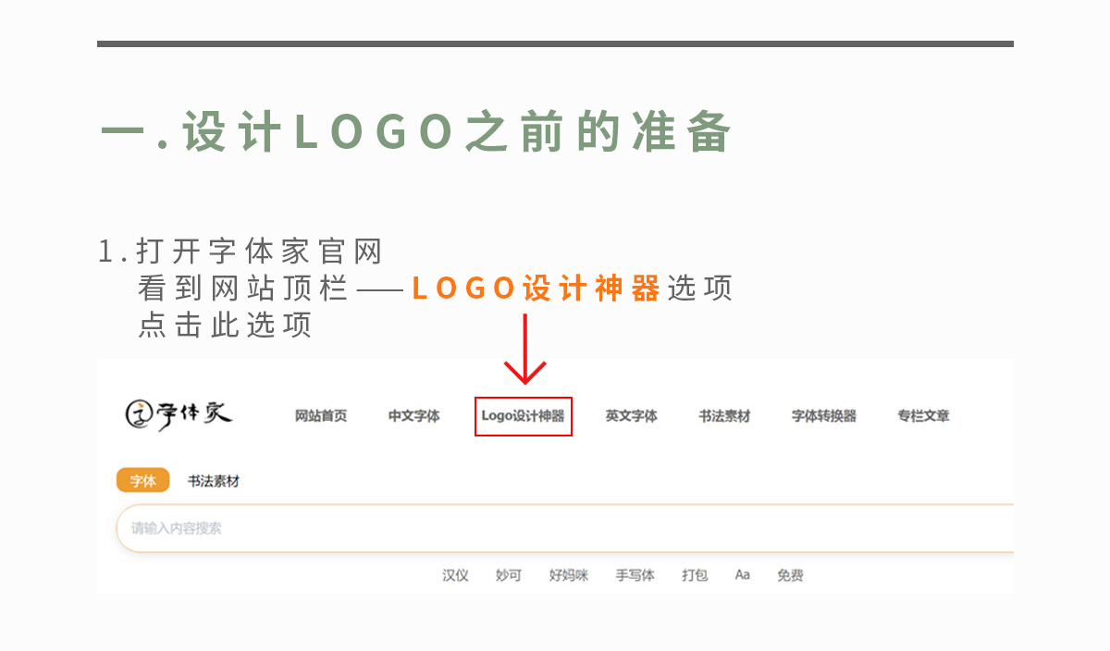Open the 中文字体 menu item
Screen dimensions: 1110x651
point(413,416)
